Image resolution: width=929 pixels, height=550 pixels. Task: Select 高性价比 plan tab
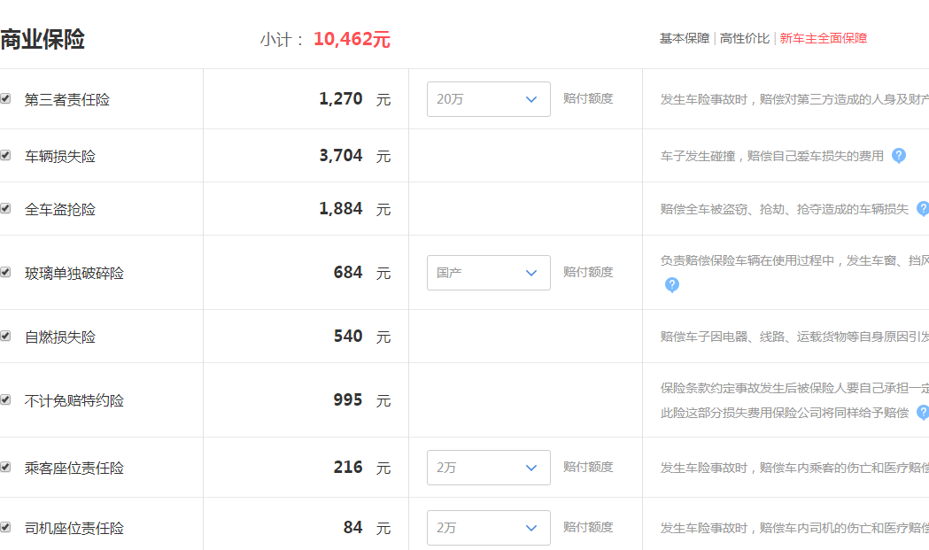click(745, 38)
